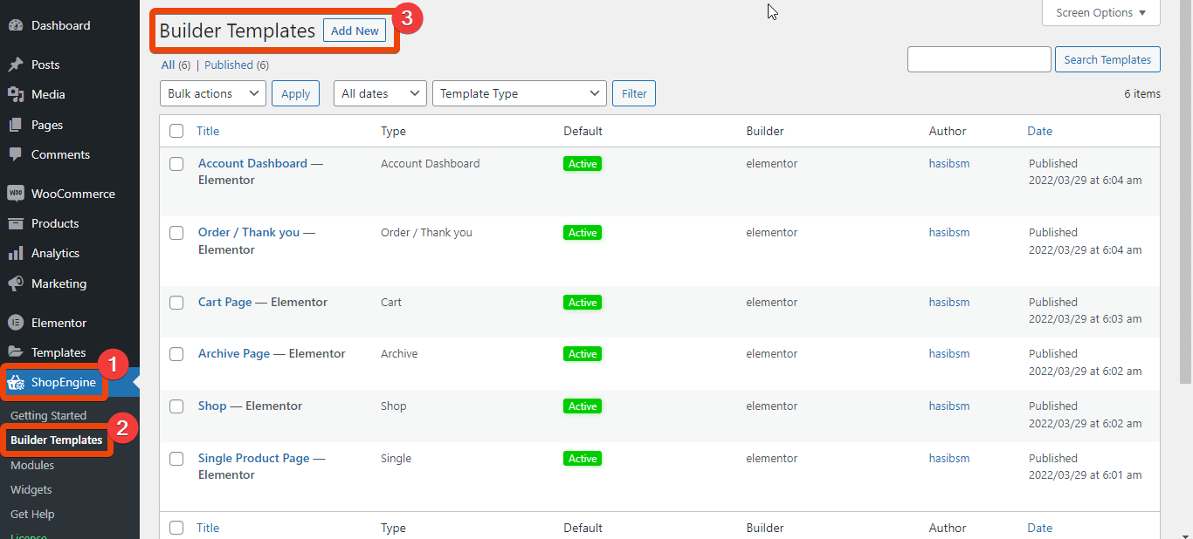1193x539 pixels.
Task: Click the Add New button
Action: 354,30
